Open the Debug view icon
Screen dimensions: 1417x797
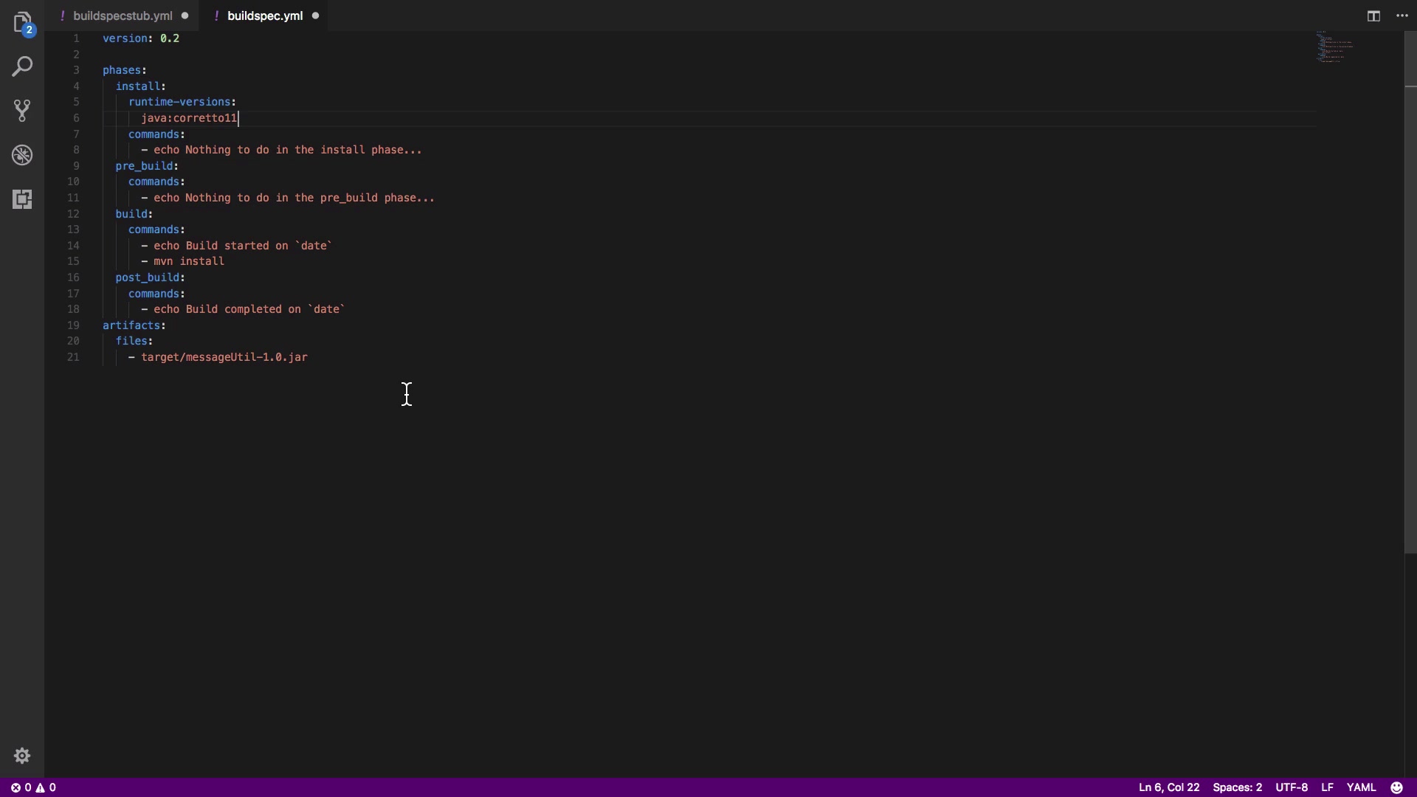(22, 155)
